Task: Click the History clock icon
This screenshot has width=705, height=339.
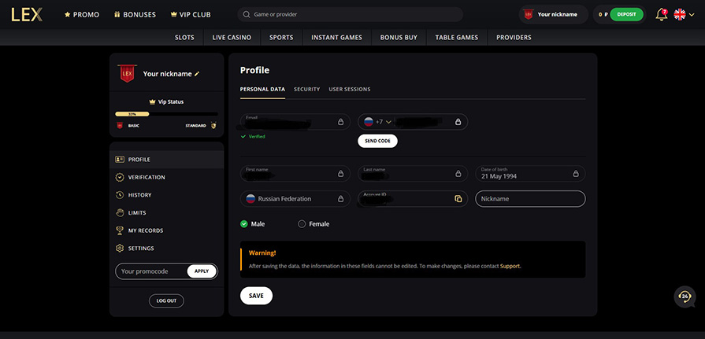Action: 120,195
